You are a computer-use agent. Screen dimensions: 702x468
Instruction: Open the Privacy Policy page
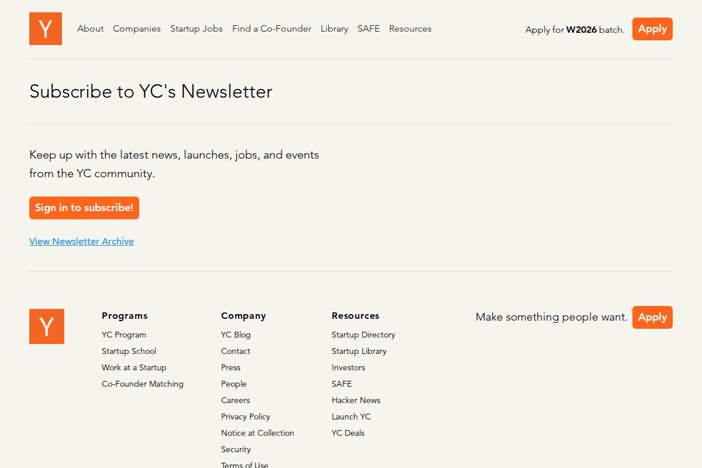tap(245, 417)
